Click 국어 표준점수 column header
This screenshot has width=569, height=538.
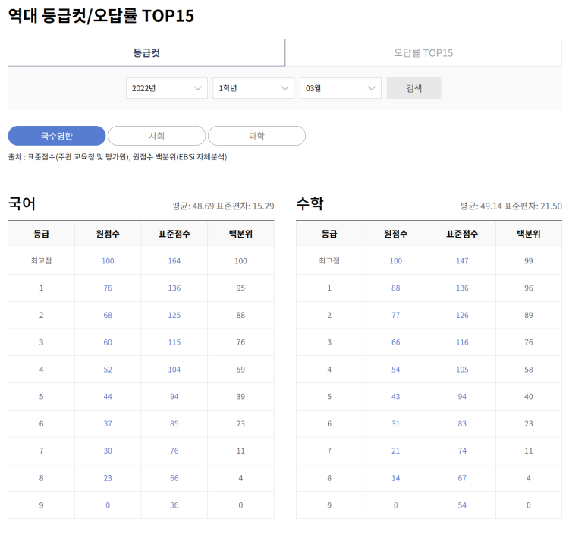[x=174, y=234]
